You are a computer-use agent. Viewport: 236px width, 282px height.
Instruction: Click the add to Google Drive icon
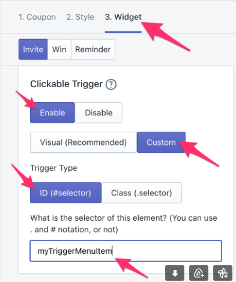point(199,273)
